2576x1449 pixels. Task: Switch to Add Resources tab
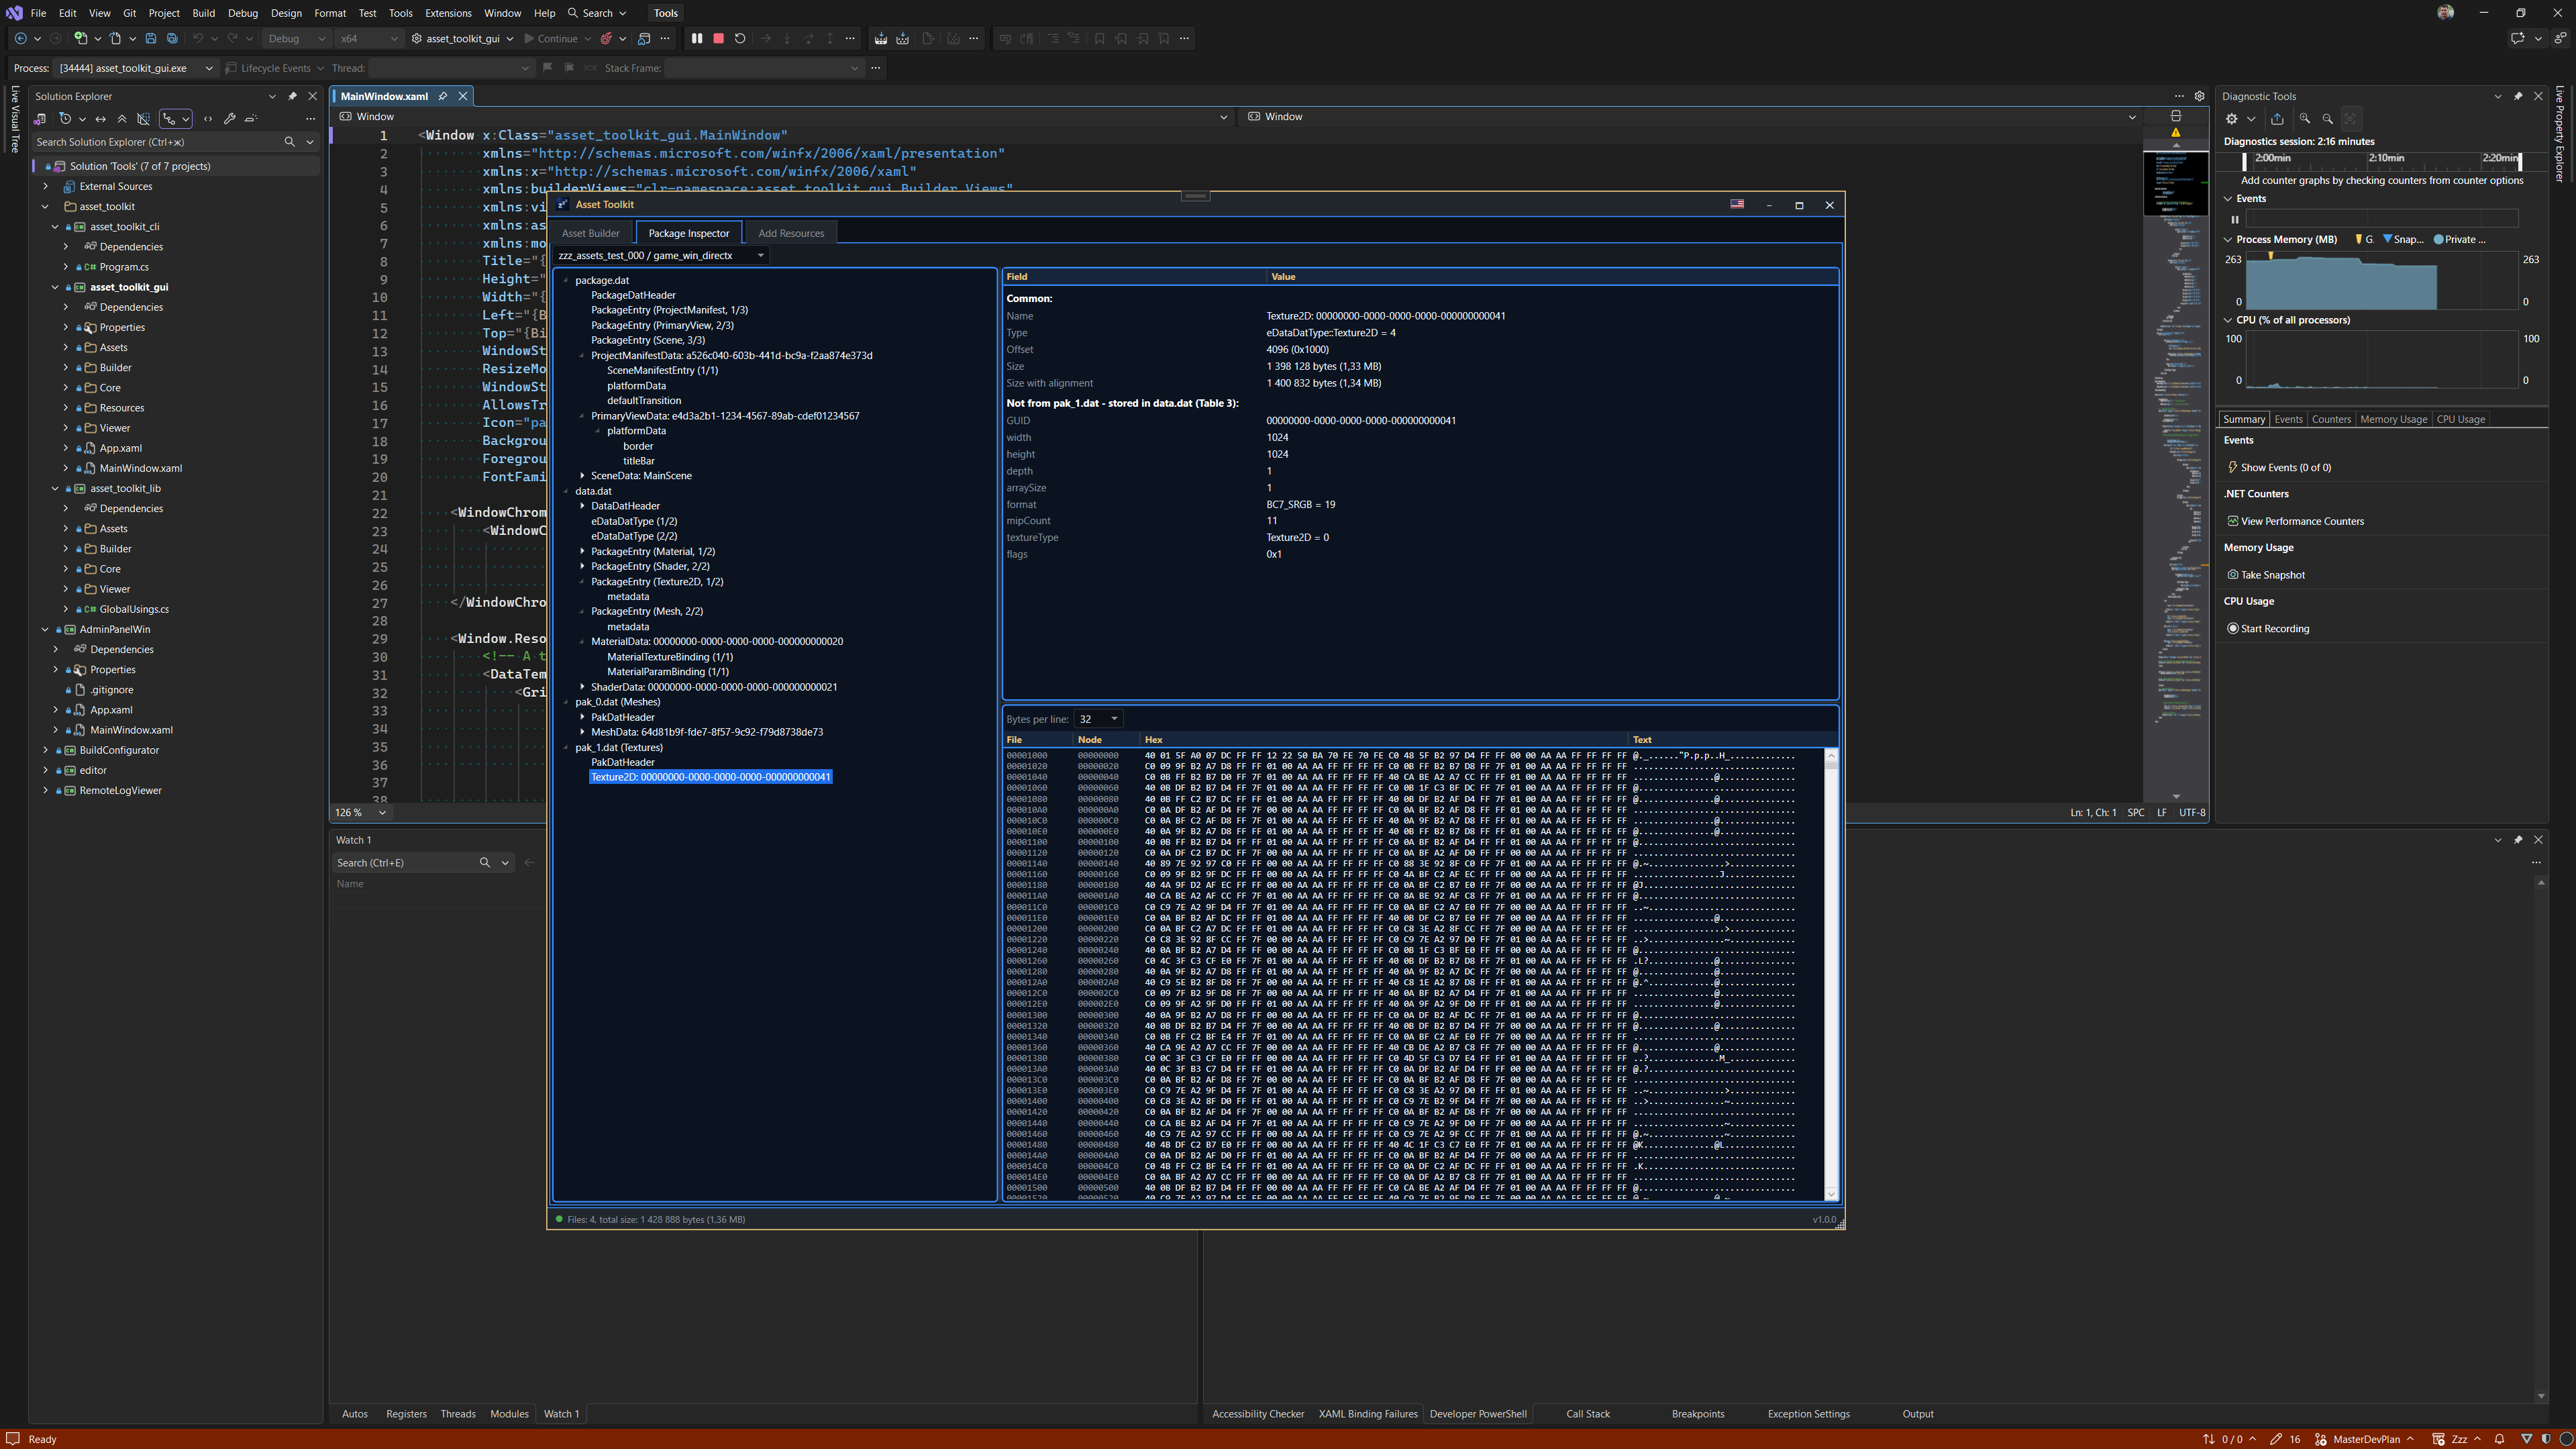(x=791, y=233)
